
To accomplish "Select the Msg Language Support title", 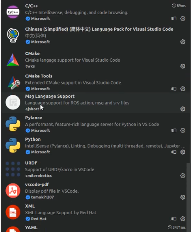I will [x=50, y=96].
